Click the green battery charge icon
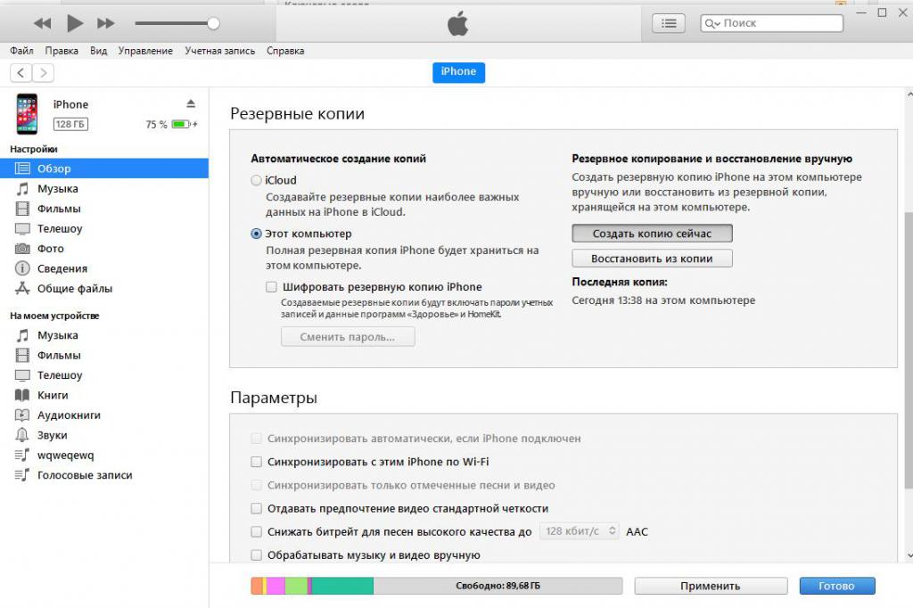 point(181,124)
